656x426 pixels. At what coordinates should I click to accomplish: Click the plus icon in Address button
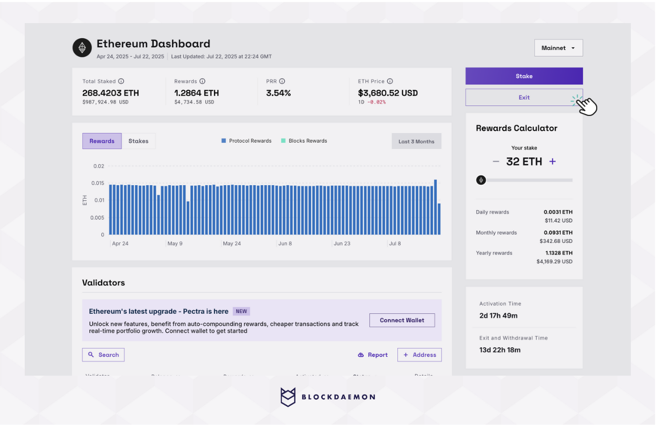(406, 355)
